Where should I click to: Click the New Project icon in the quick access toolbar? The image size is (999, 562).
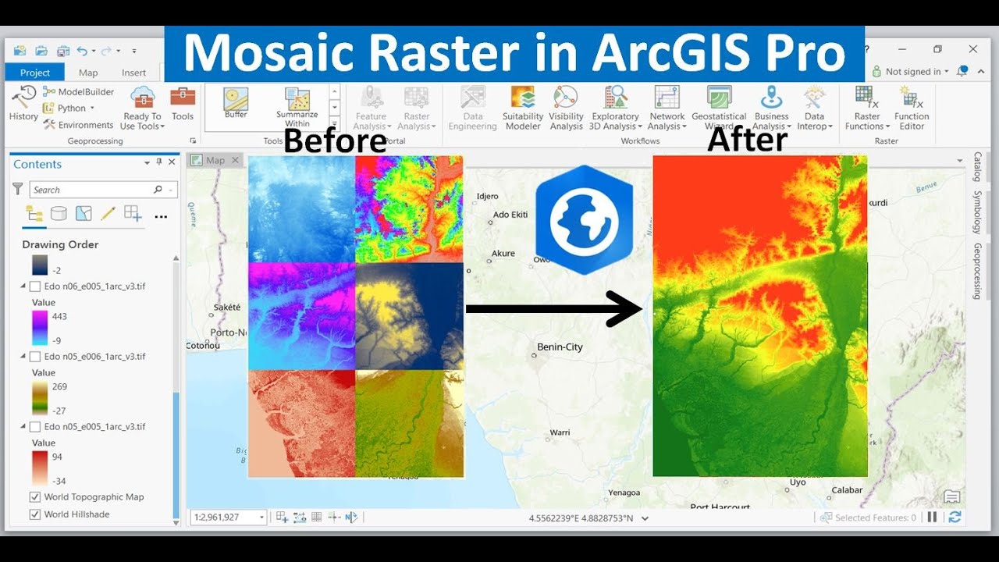(20, 51)
